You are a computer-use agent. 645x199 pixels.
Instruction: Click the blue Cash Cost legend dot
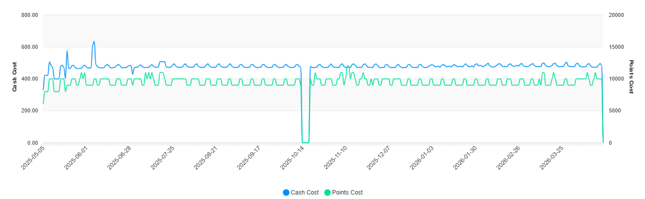coord(286,193)
